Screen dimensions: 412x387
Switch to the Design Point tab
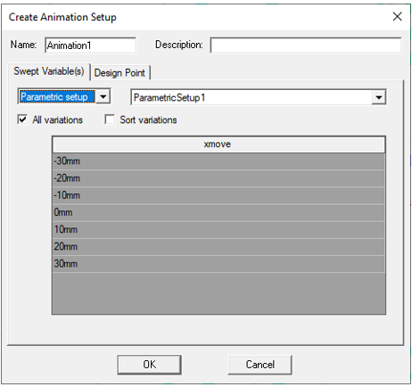[x=119, y=73]
